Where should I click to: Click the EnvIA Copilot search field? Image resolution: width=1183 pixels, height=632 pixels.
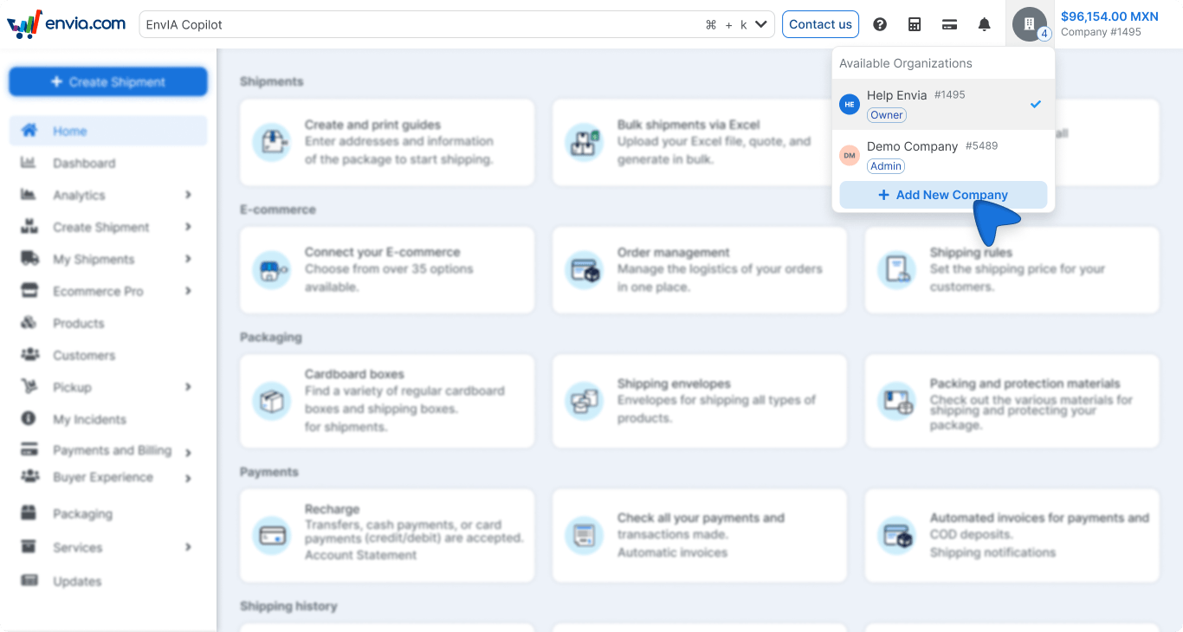coord(416,24)
